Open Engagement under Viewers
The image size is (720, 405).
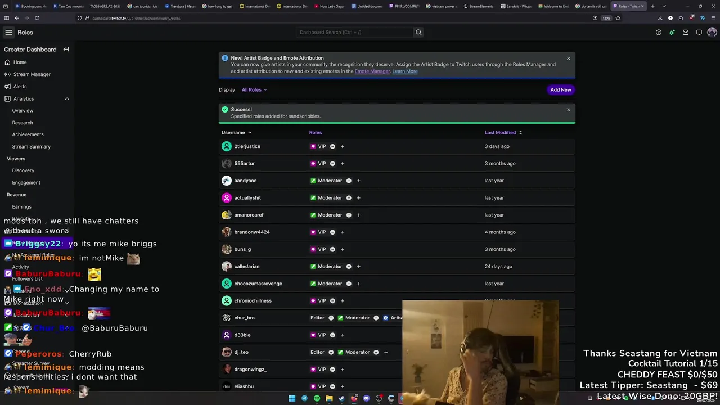coord(26,183)
